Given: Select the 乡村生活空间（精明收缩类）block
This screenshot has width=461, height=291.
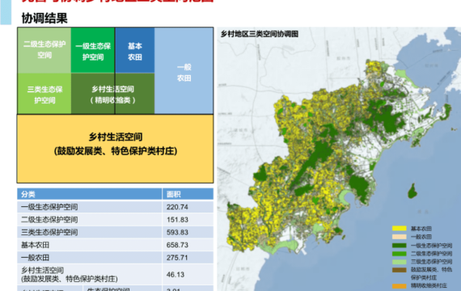Looking at the screenshot, I should (x=112, y=94).
